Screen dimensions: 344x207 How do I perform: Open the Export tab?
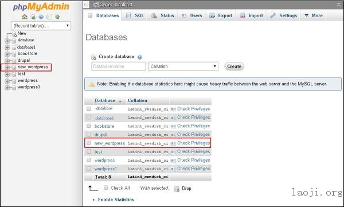click(x=221, y=15)
